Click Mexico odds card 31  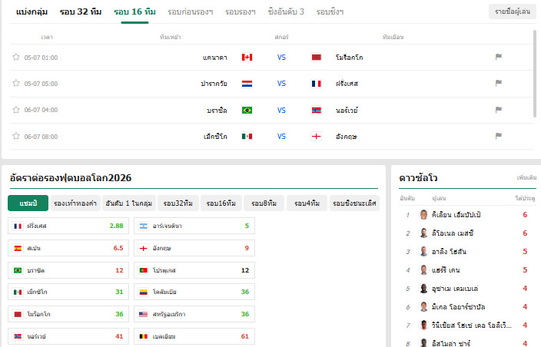[x=68, y=292]
